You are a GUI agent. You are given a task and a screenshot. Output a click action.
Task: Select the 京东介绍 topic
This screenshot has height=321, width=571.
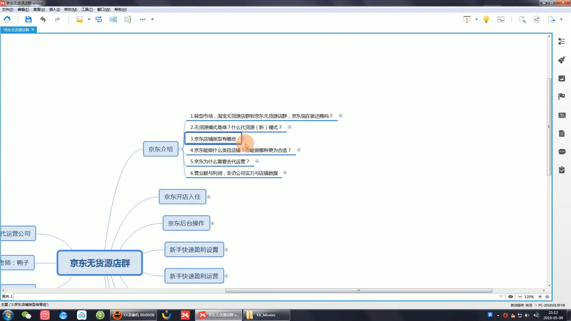point(161,149)
